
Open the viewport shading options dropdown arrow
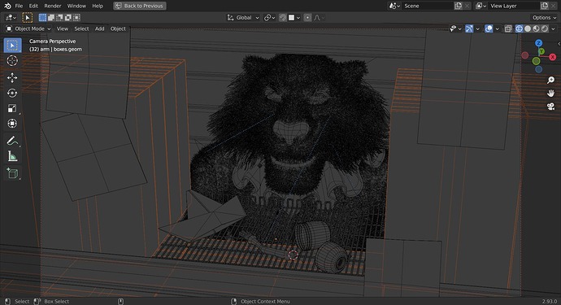click(553, 28)
